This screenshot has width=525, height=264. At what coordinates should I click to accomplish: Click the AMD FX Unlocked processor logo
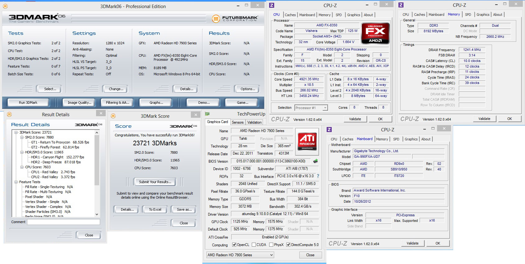click(x=375, y=33)
